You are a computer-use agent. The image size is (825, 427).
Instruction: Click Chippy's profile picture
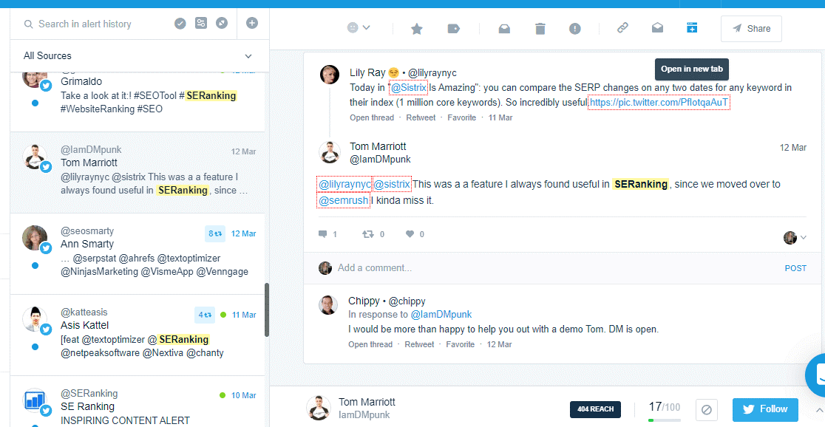327,305
